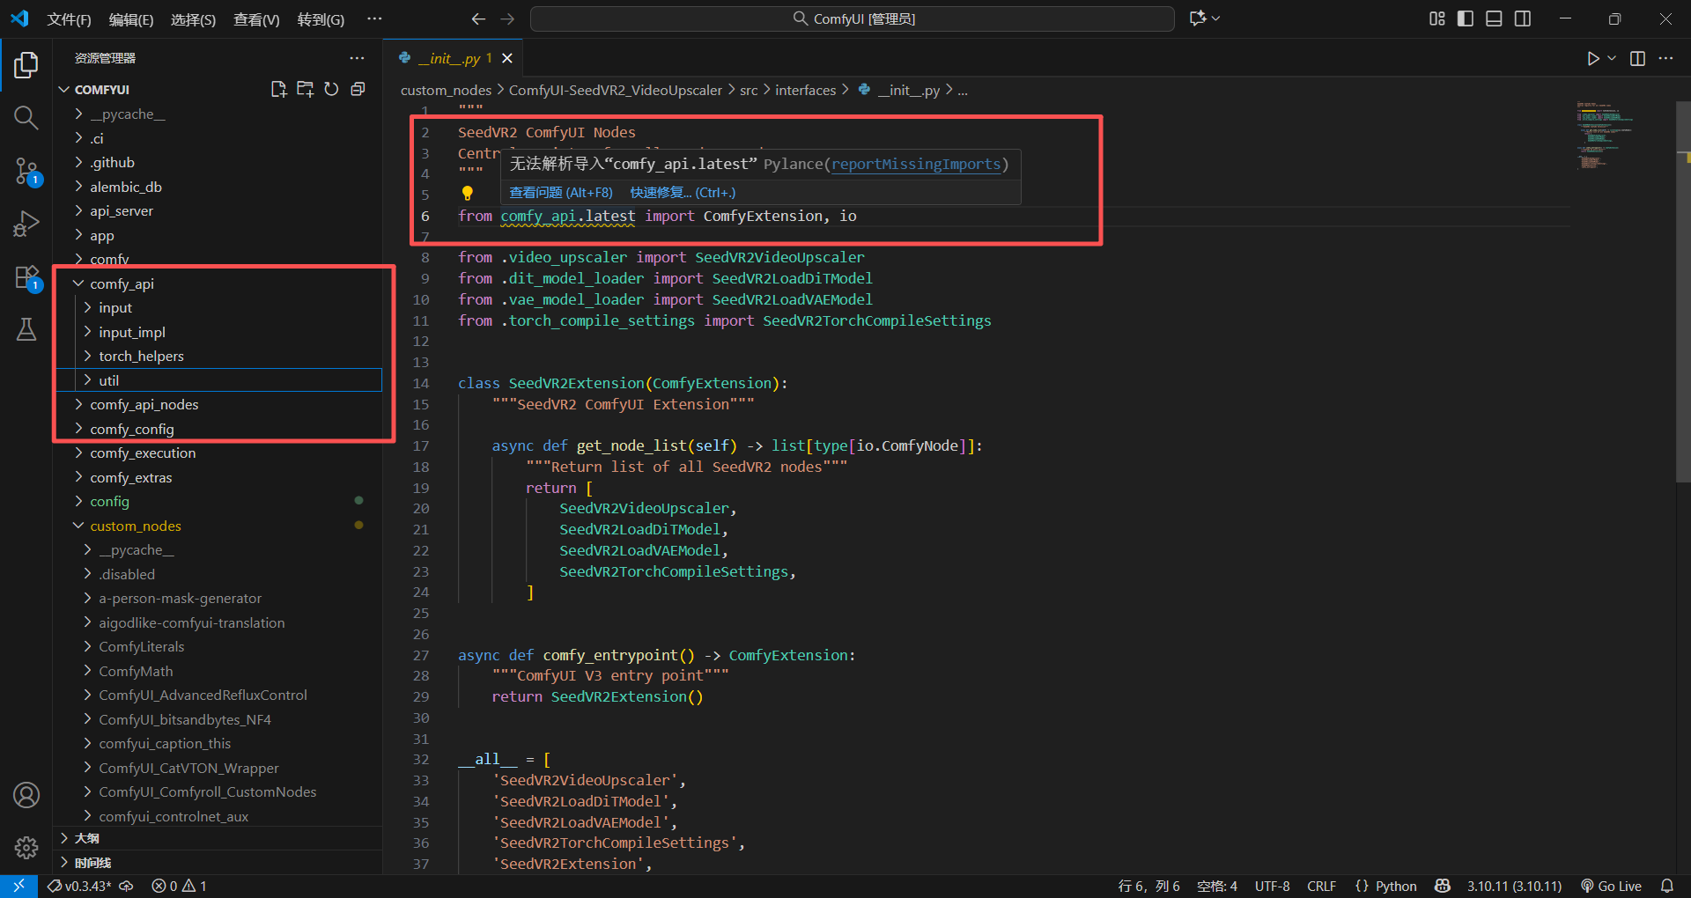Open the Manage gear settings icon
Viewport: 1691px width, 898px height.
coord(26,848)
